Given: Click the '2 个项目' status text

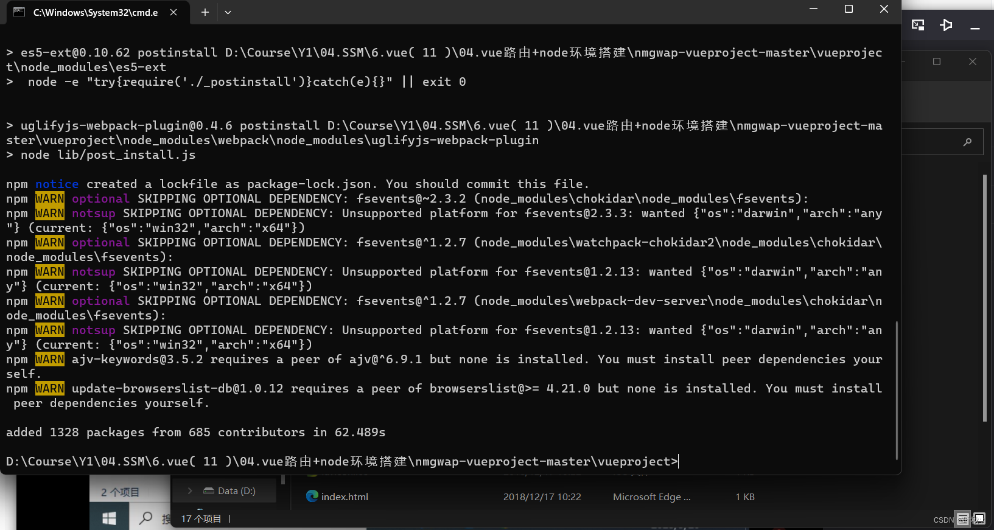Looking at the screenshot, I should 120,492.
